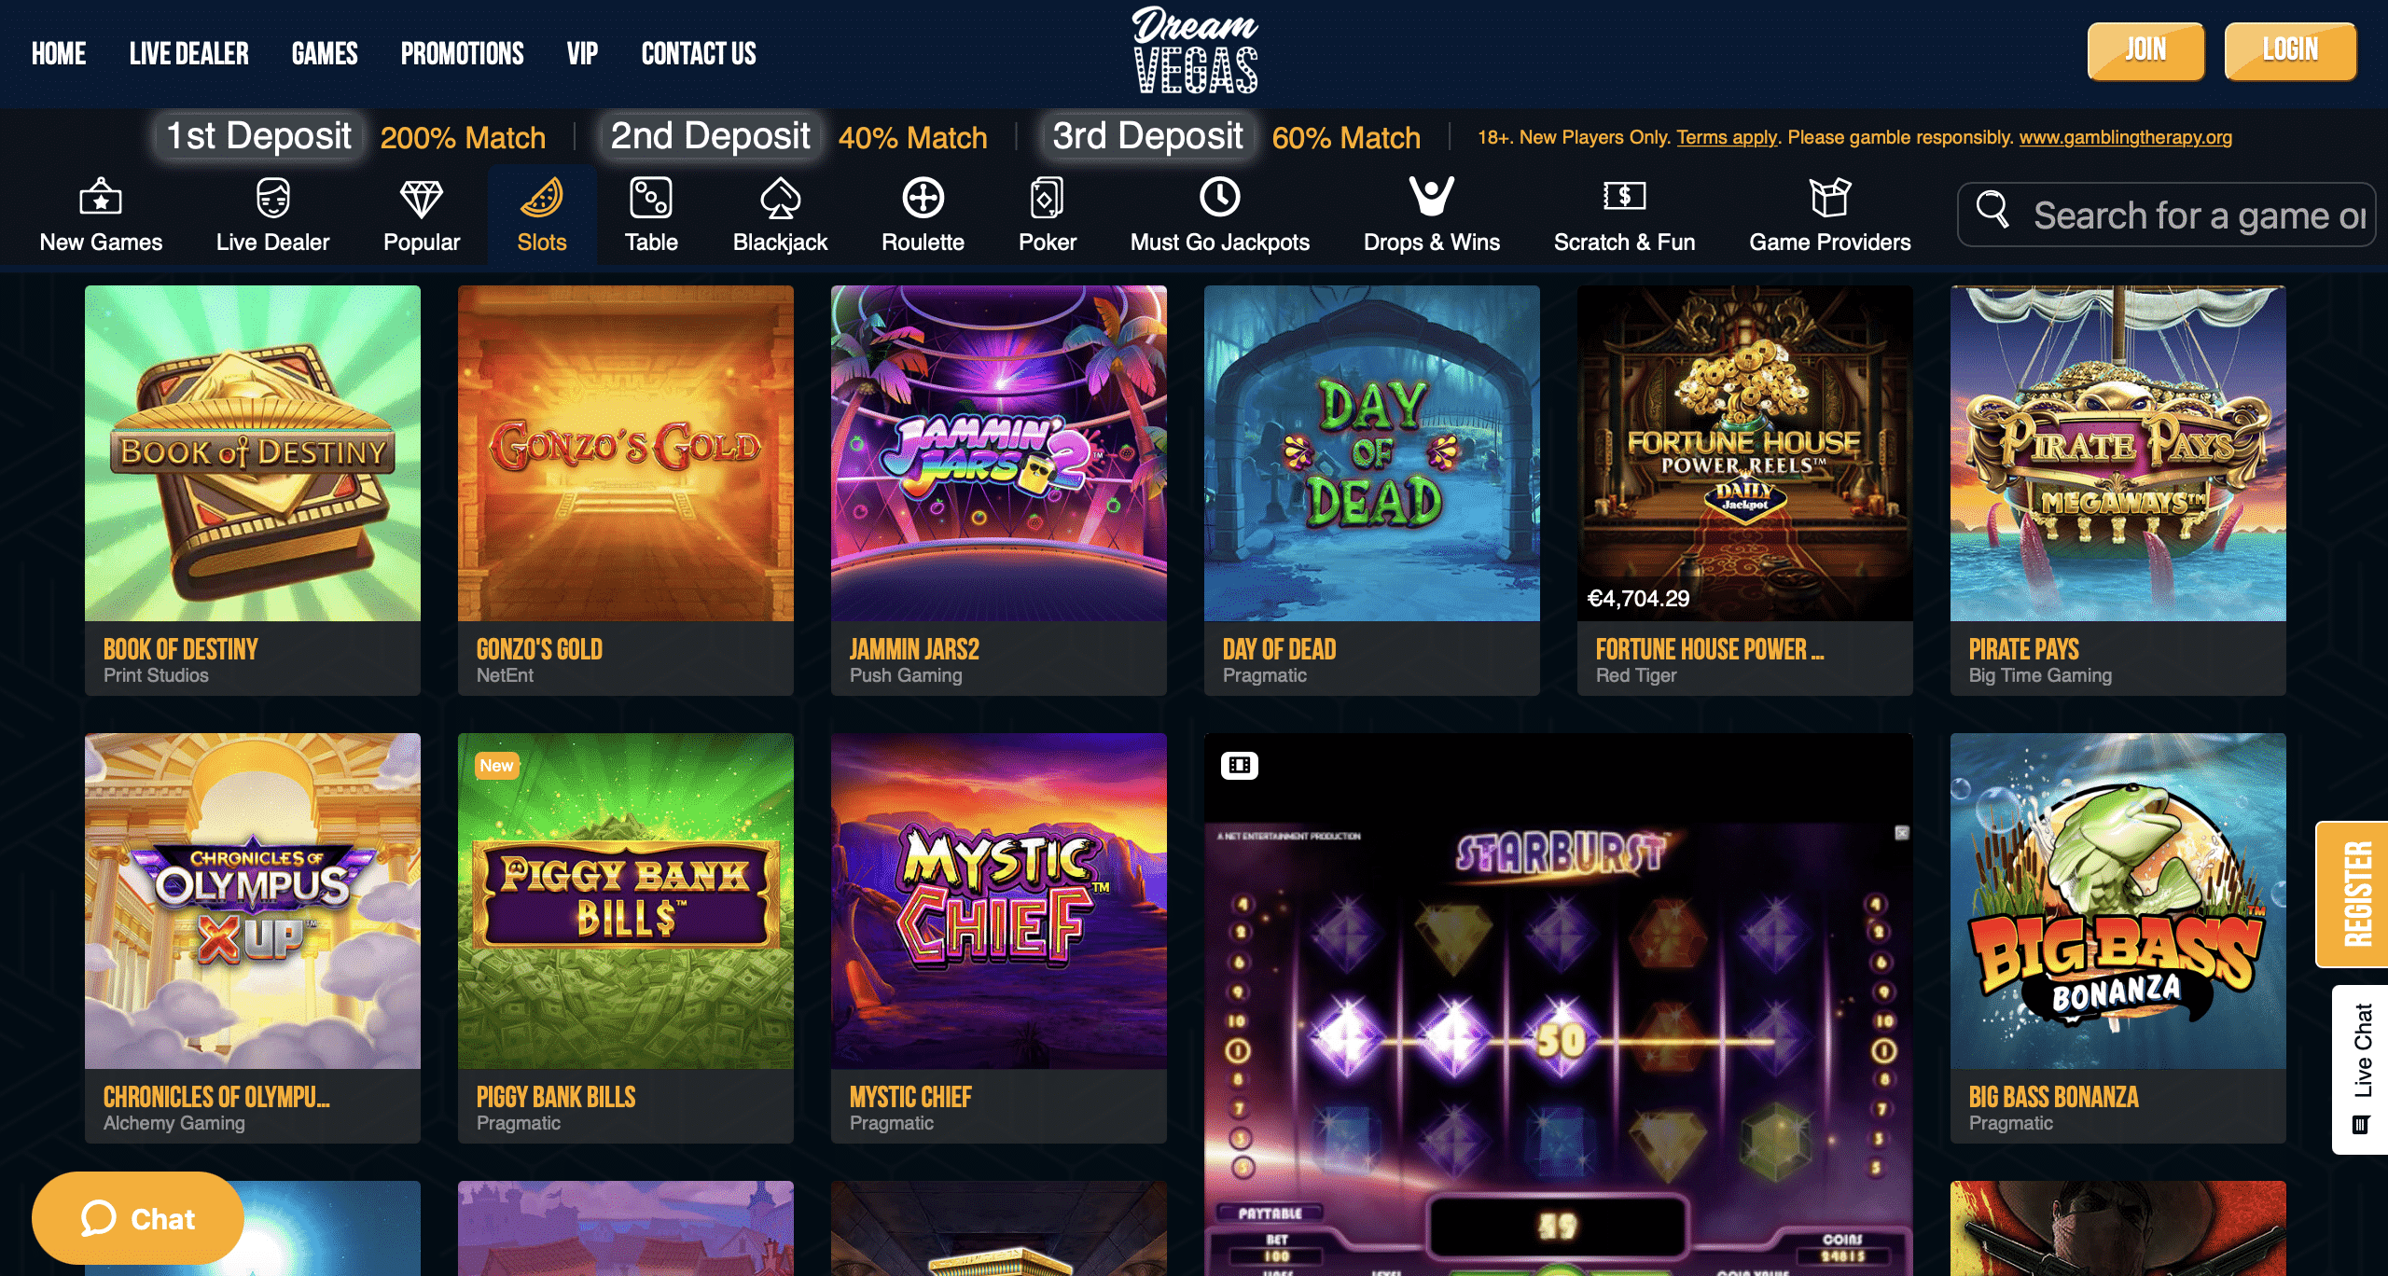Open the Popular diamond icon
Viewport: 2388px width, 1276px height.
[x=421, y=198]
